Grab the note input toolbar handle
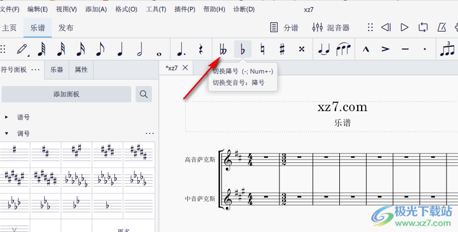The width and height of the screenshot is (458, 232). coord(3,49)
